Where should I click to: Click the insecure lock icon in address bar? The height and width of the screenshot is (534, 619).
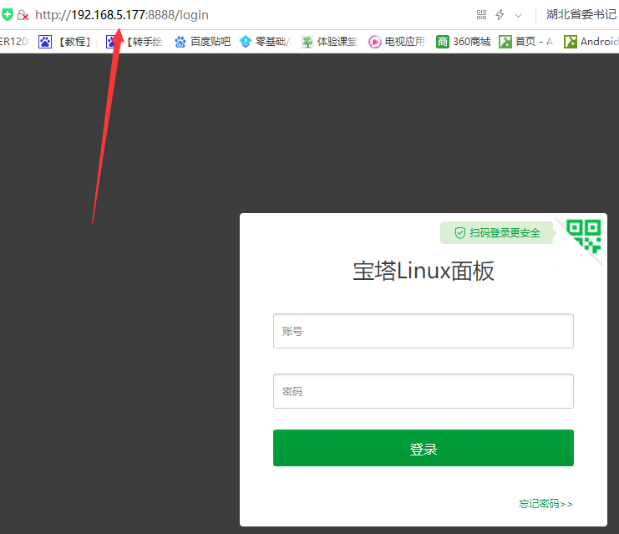point(23,15)
